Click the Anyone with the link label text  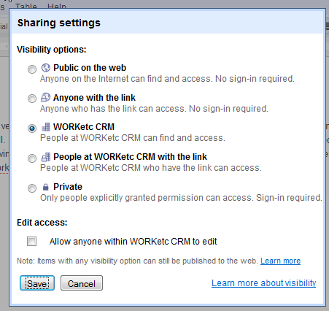tap(94, 98)
